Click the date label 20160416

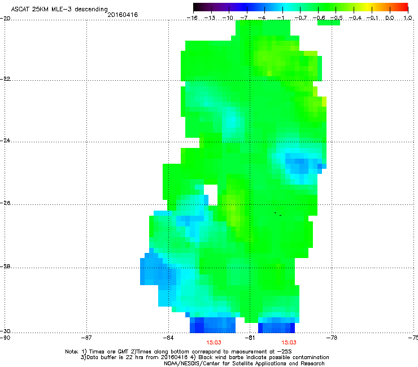tap(123, 15)
